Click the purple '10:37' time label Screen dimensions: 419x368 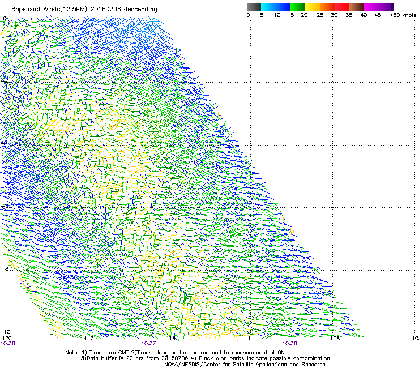[x=148, y=344]
